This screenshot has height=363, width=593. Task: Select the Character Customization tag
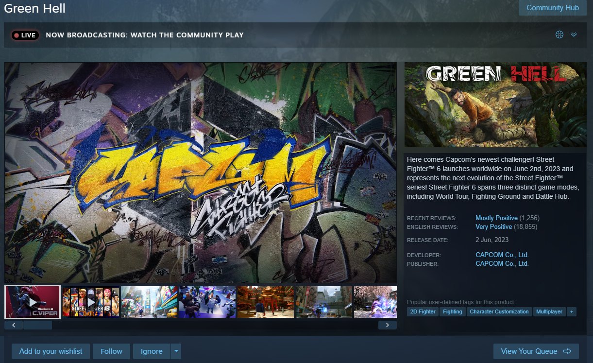[x=499, y=311]
